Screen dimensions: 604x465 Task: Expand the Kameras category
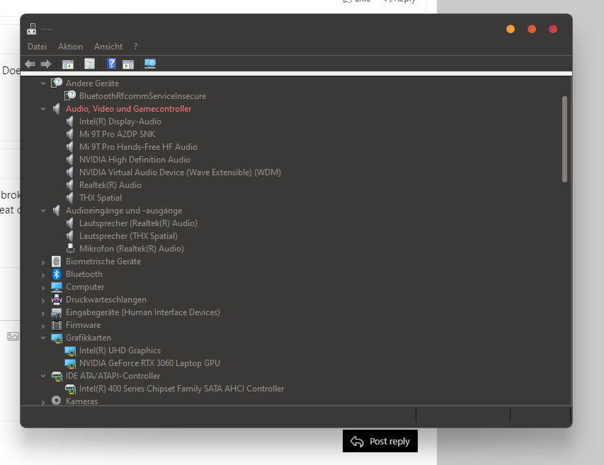click(x=43, y=402)
